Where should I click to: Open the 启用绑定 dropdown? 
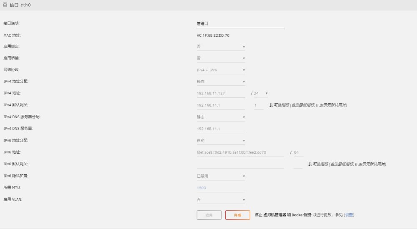tap(221, 47)
